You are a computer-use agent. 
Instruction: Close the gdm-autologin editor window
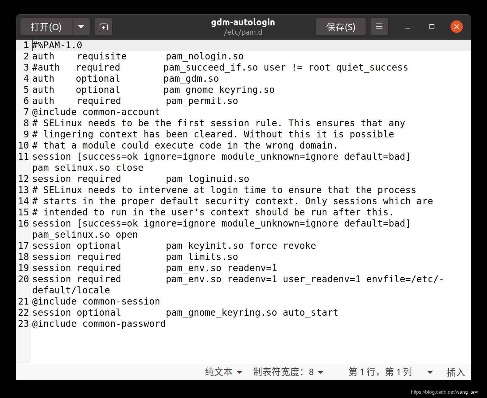(456, 27)
